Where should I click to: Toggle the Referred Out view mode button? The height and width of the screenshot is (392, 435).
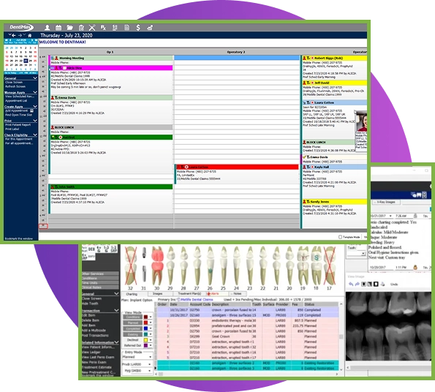click(x=133, y=345)
